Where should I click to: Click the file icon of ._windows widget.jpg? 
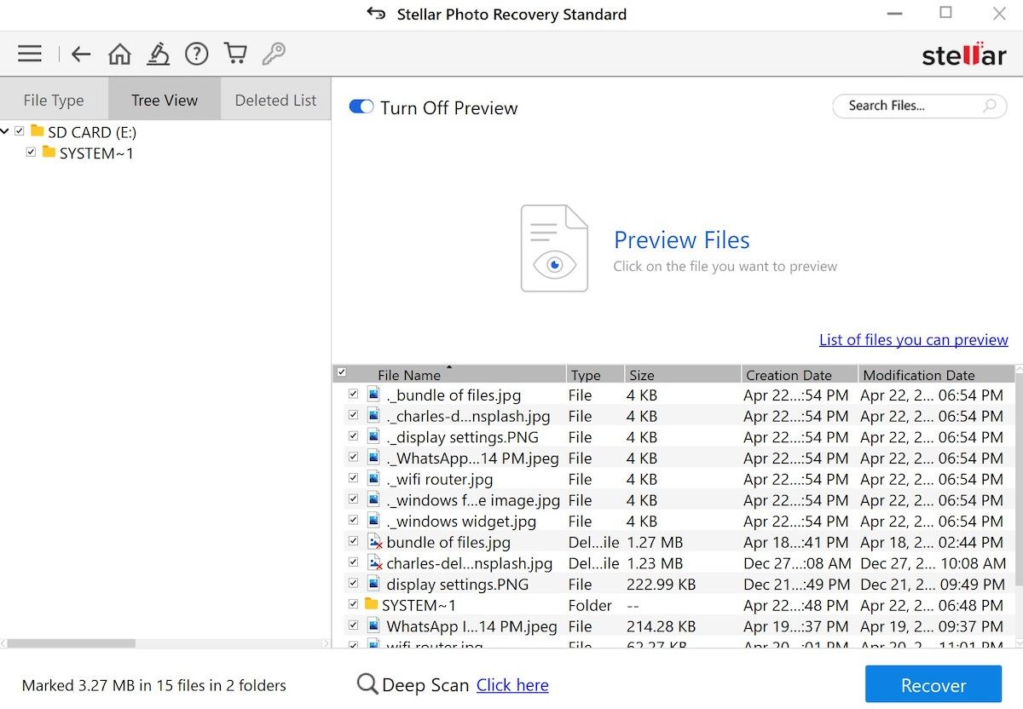(x=373, y=521)
